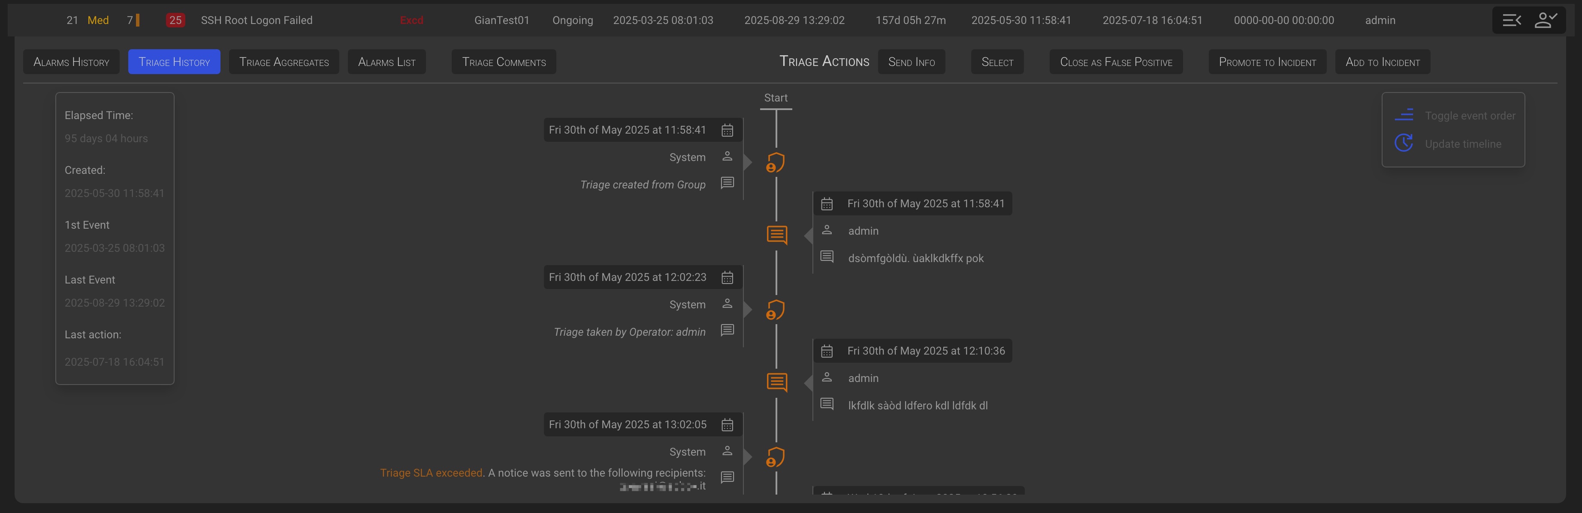Click the orange comment marker for 'lkfdlk sàòd' entry

[x=777, y=382]
